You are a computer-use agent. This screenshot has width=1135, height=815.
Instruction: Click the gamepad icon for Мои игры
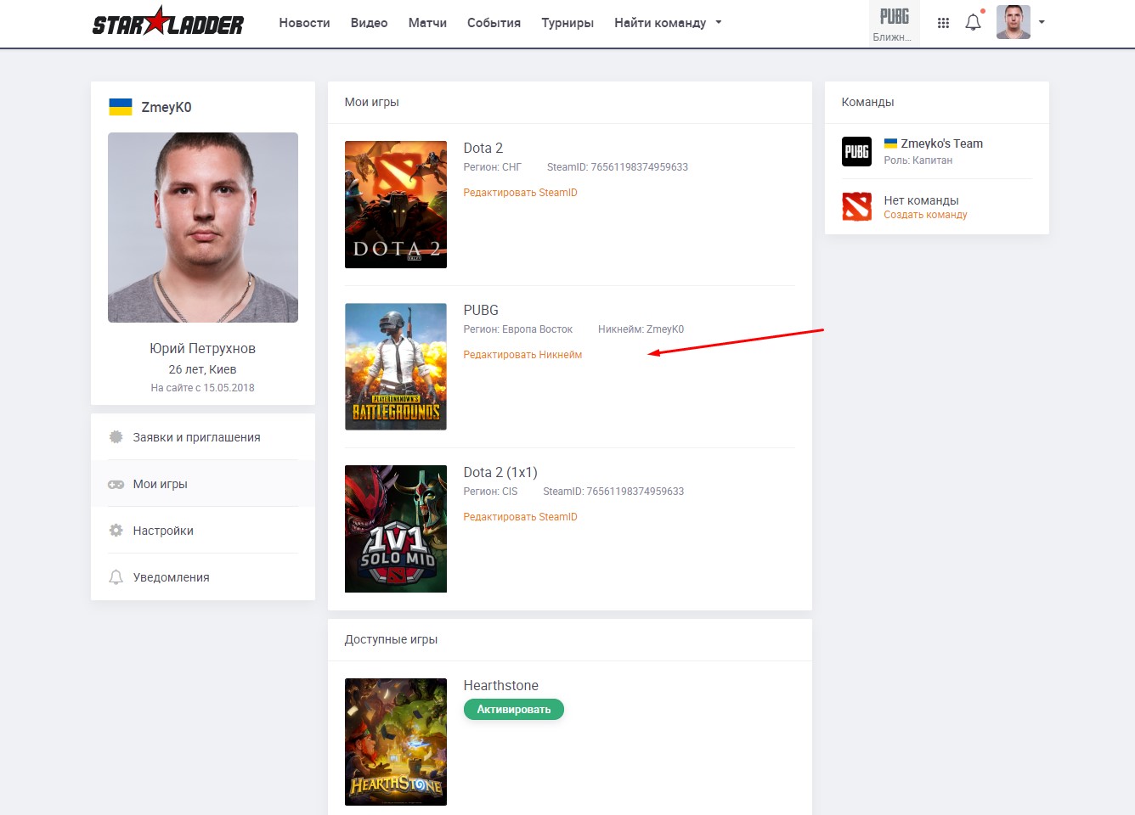tap(116, 484)
